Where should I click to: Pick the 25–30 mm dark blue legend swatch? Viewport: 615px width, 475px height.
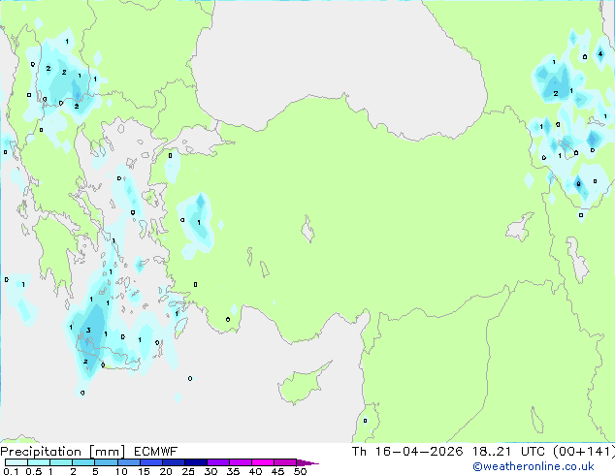(196, 462)
